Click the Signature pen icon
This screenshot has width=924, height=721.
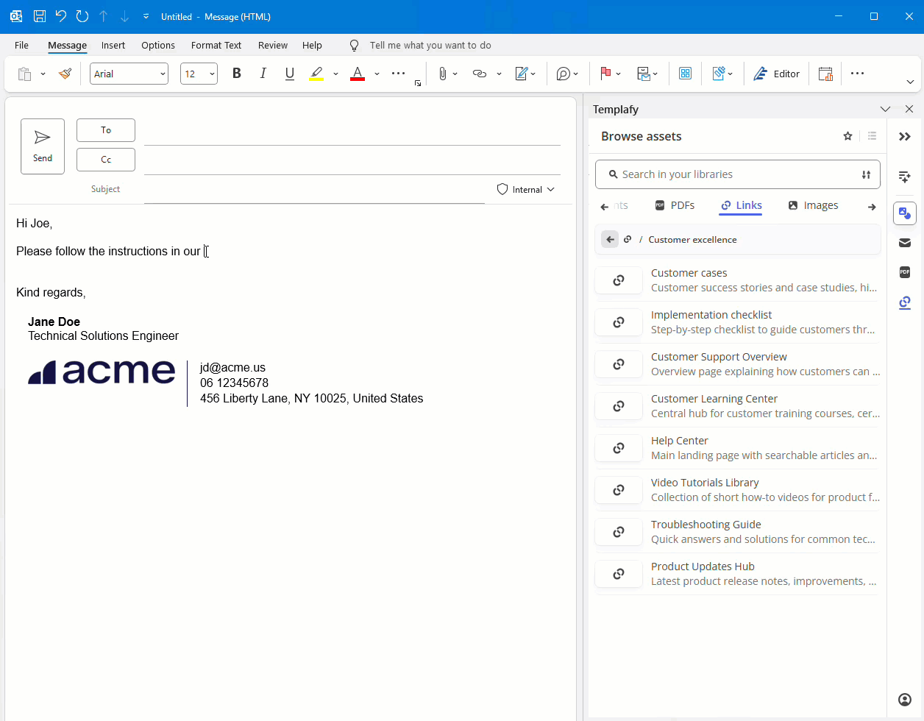click(522, 74)
